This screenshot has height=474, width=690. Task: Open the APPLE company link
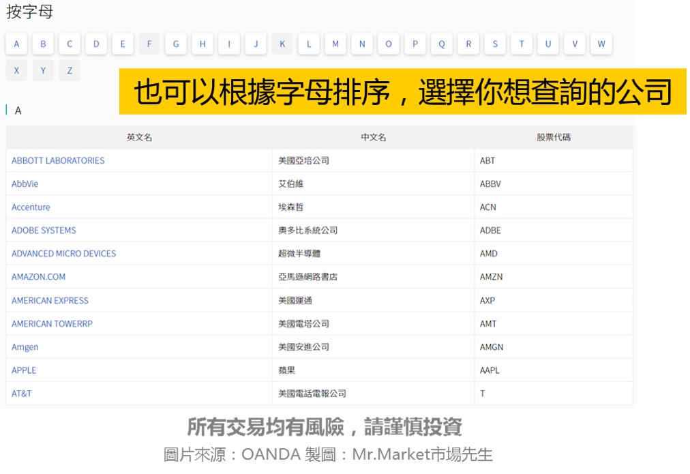click(x=24, y=370)
